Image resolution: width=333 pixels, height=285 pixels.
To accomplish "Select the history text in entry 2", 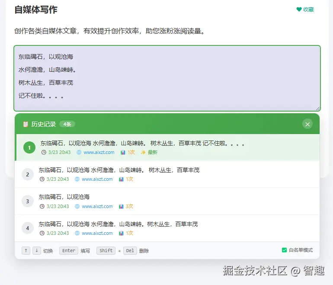I will pos(119,170).
